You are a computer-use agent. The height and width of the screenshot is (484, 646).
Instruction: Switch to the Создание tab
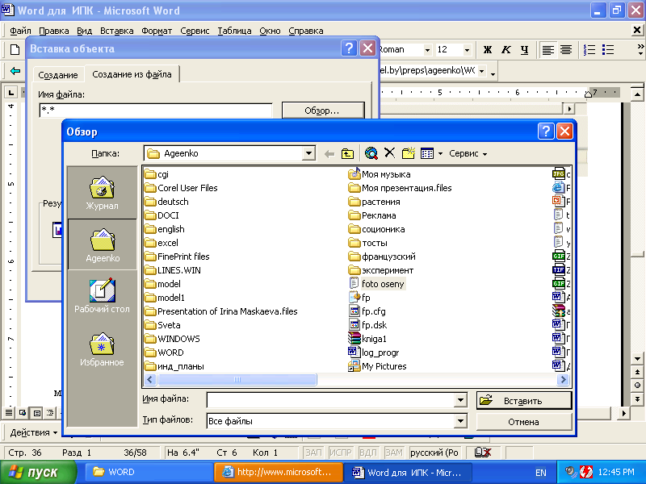coord(58,75)
